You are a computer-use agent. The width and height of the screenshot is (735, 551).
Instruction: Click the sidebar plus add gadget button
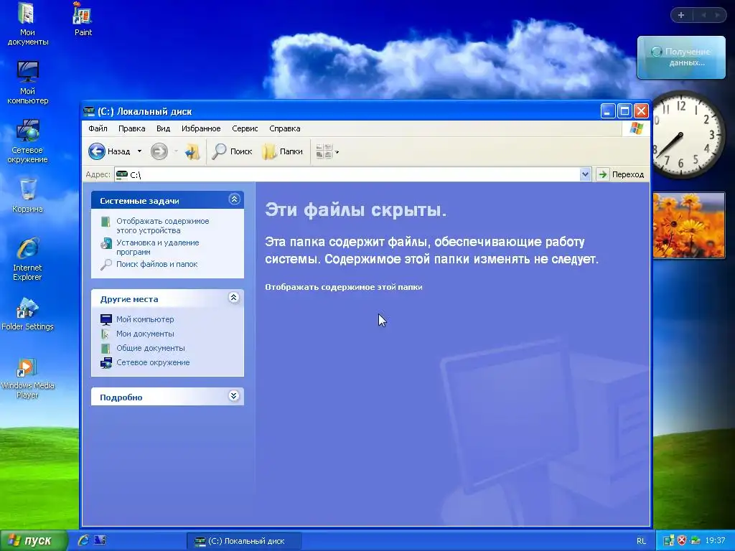coord(681,15)
